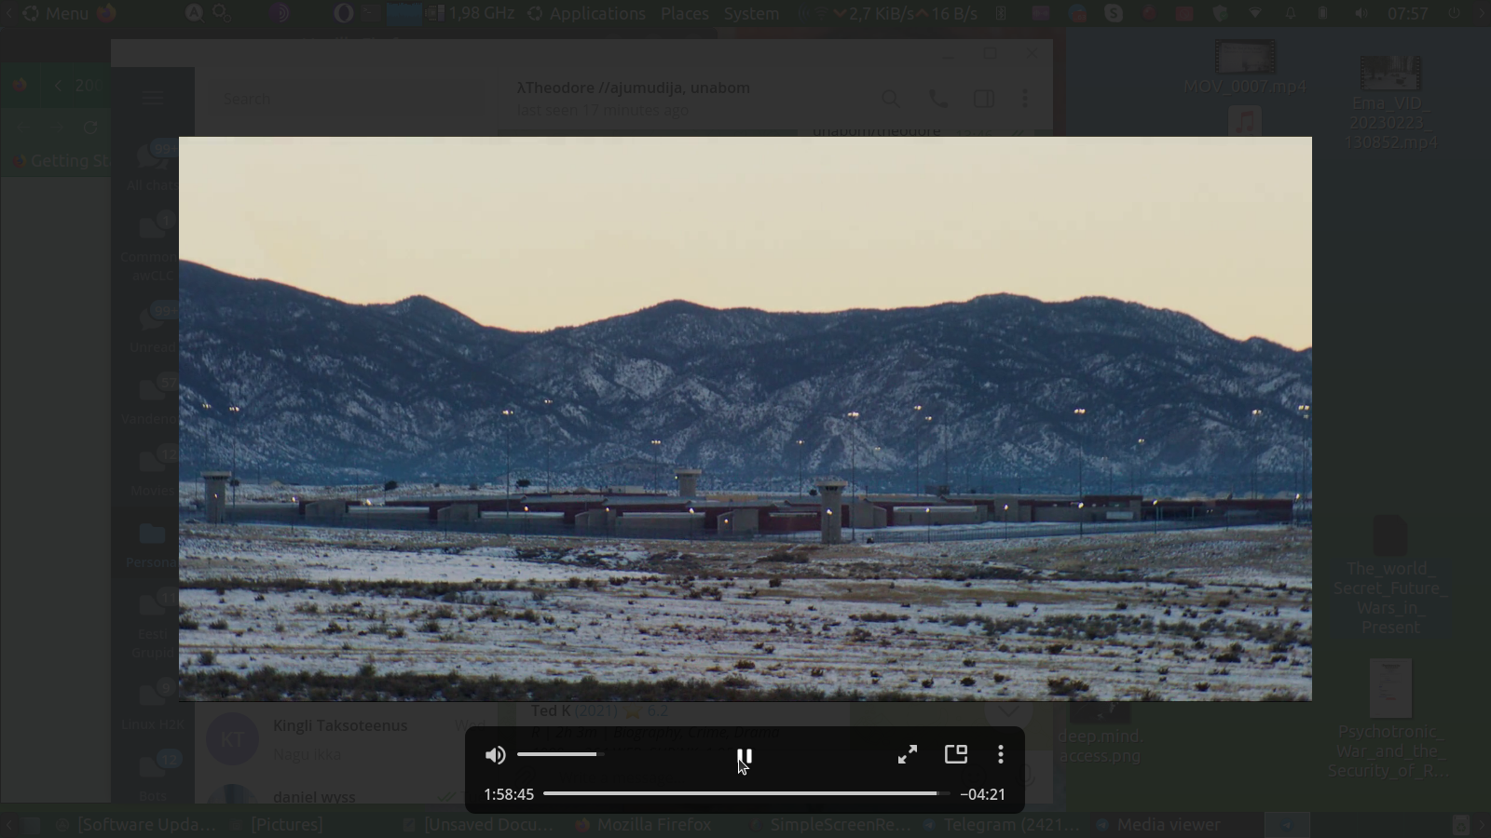Open the System menu
Image resolution: width=1491 pixels, height=838 pixels.
[x=751, y=13]
